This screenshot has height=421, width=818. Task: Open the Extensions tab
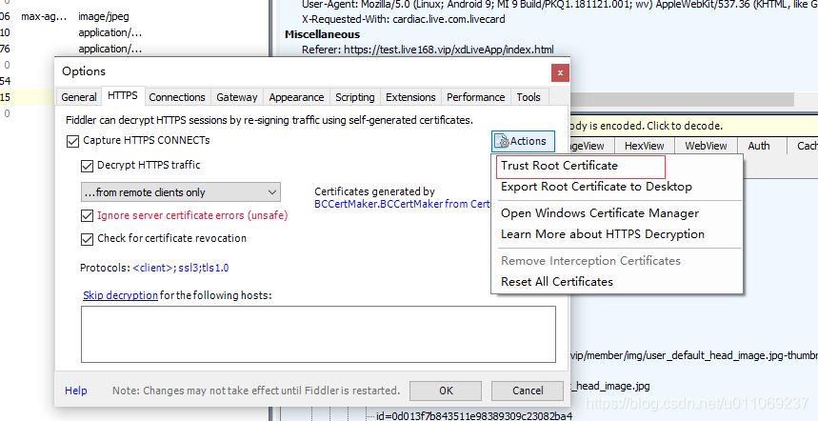tap(410, 97)
